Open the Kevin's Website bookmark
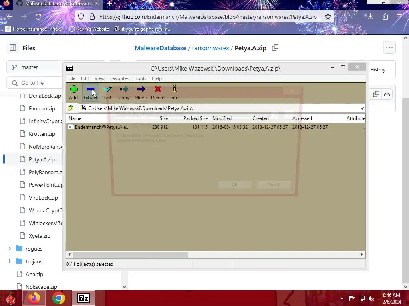This screenshot has height=306, width=409. tap(89, 29)
